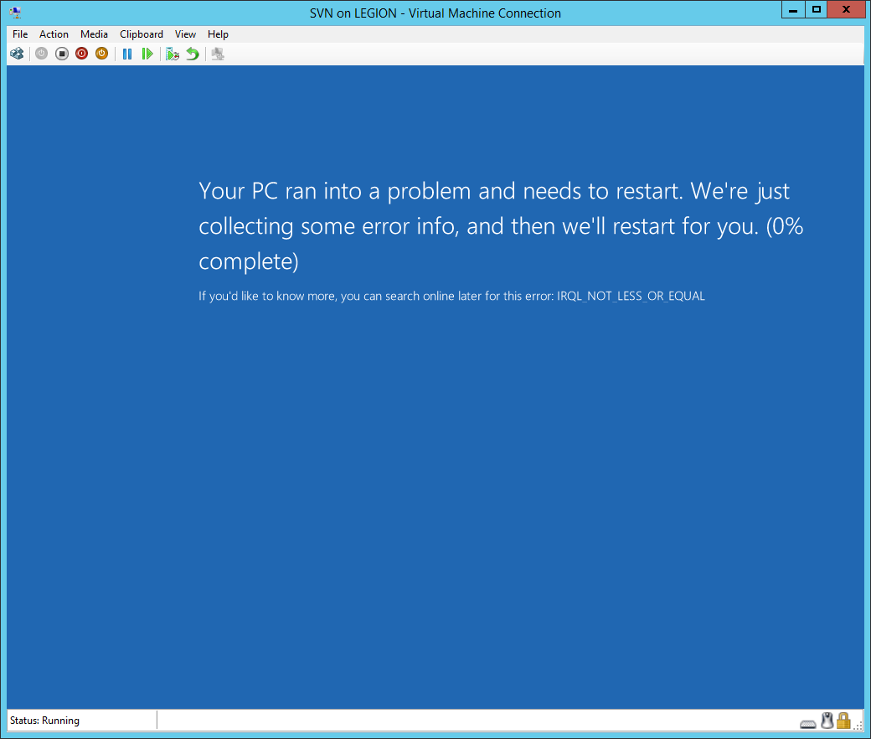Shut down the VM using the red power icon
871x739 pixels.
(x=81, y=54)
